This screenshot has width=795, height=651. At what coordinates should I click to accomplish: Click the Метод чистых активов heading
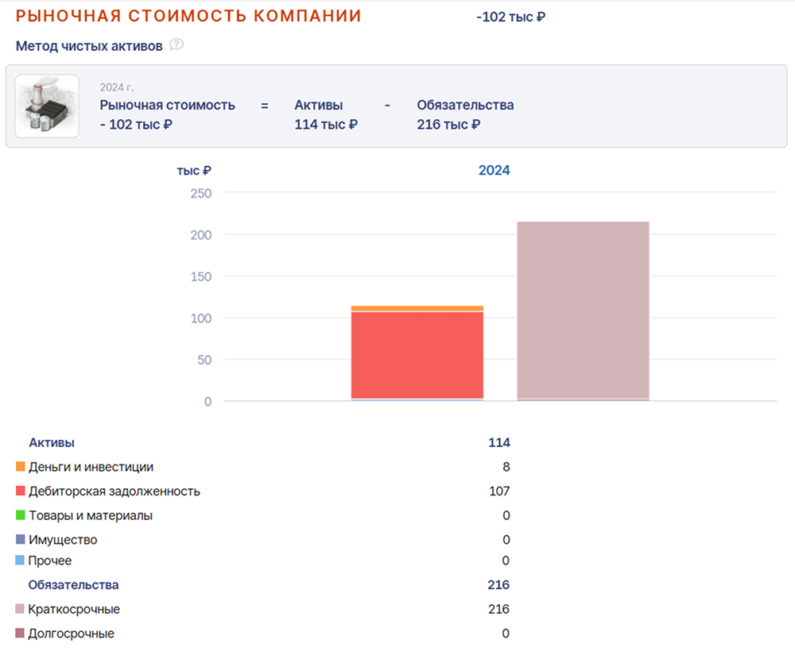coord(89,46)
